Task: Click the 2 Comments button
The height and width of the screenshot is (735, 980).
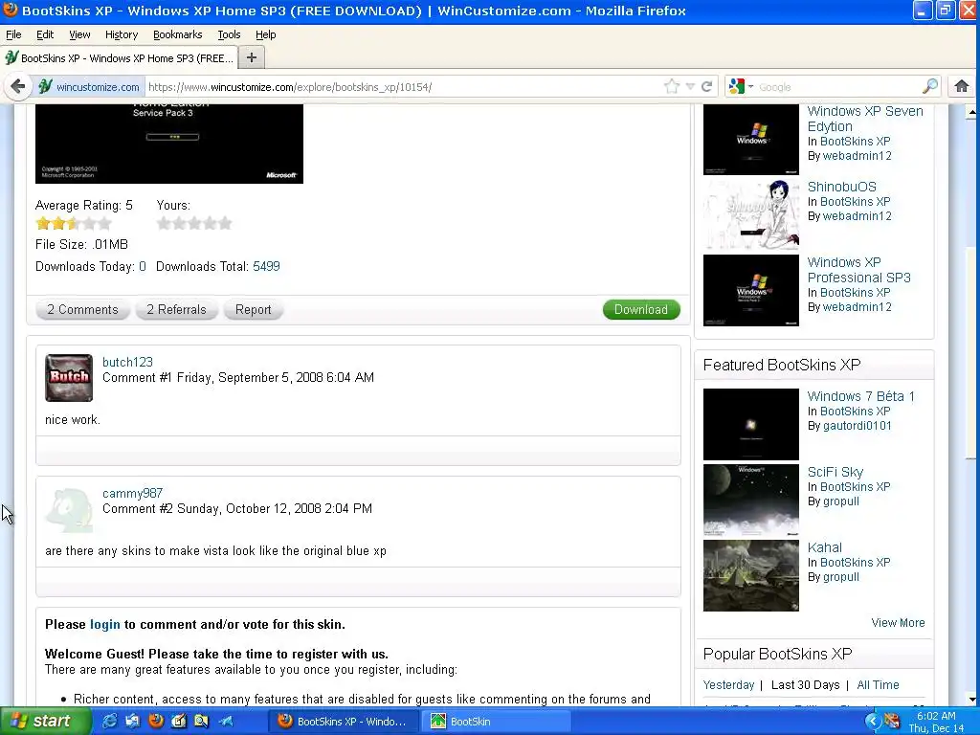Action: 82,309
